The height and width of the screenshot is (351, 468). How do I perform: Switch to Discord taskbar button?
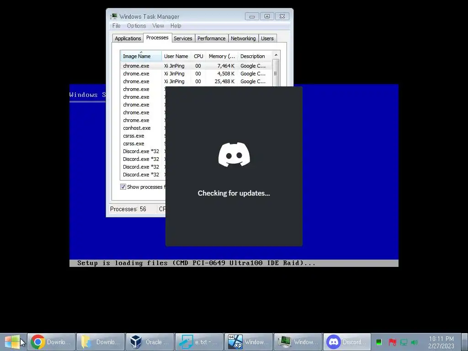pos(347,342)
